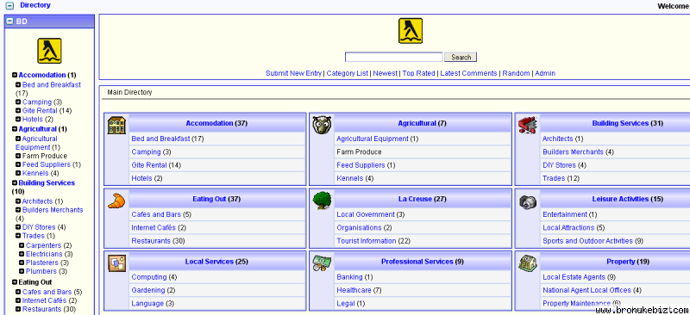Open a Random entry
Image resolution: width=690 pixels, height=315 pixels.
pyautogui.click(x=516, y=73)
